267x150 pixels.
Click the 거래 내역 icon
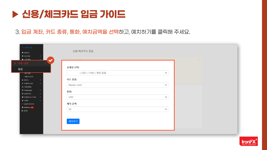(15, 63)
